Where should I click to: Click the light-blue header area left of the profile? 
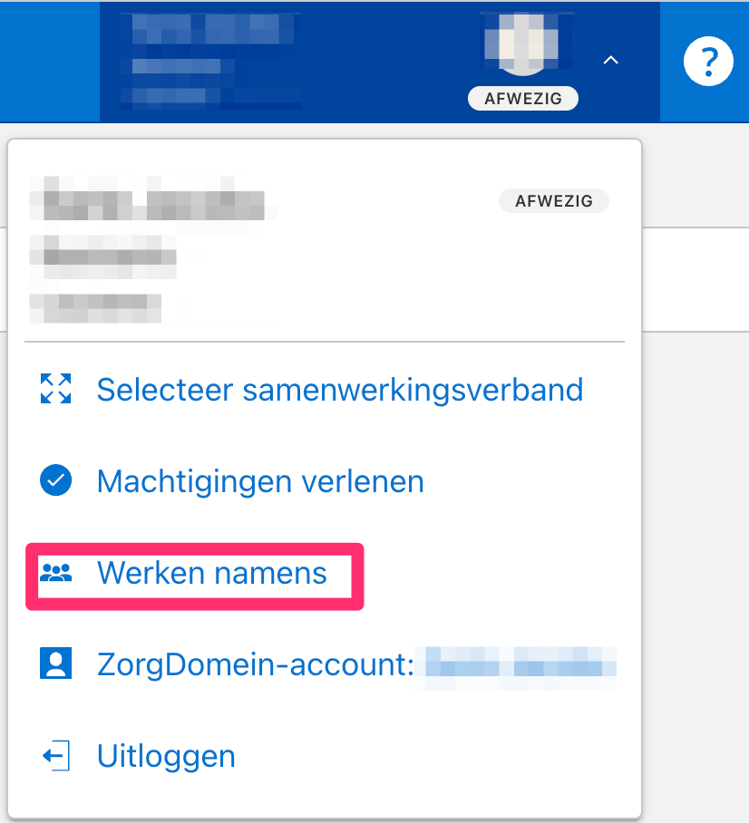tap(49, 62)
